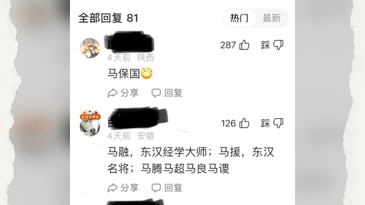Viewport: 365px width, 205px height.
Task: Open the first commenter's avatar profile
Action: click(90, 48)
